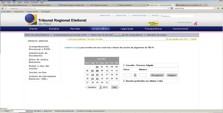This screenshot has height=113, width=223.
Task: Open the Arquivo menu
Action: pyautogui.click(x=3, y=2)
